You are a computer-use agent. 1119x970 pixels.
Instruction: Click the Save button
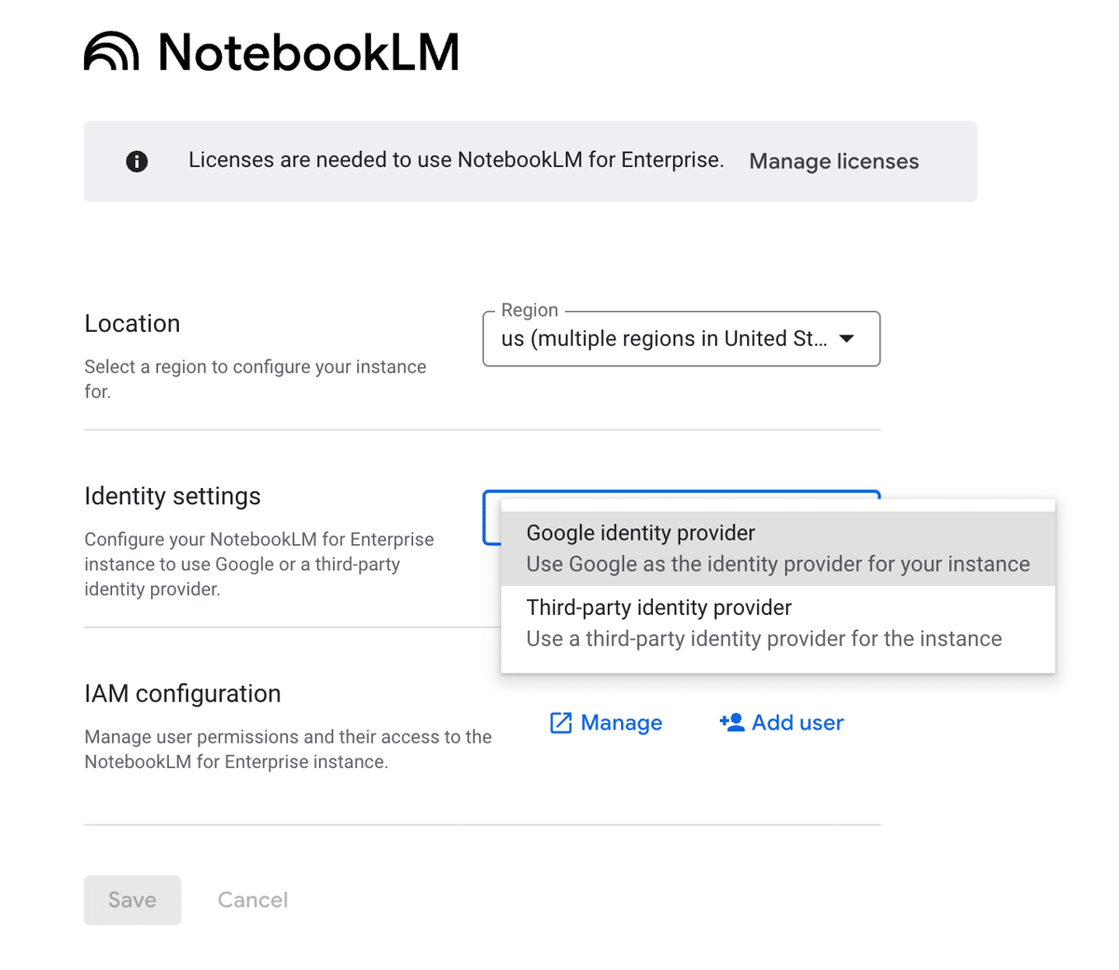point(132,899)
